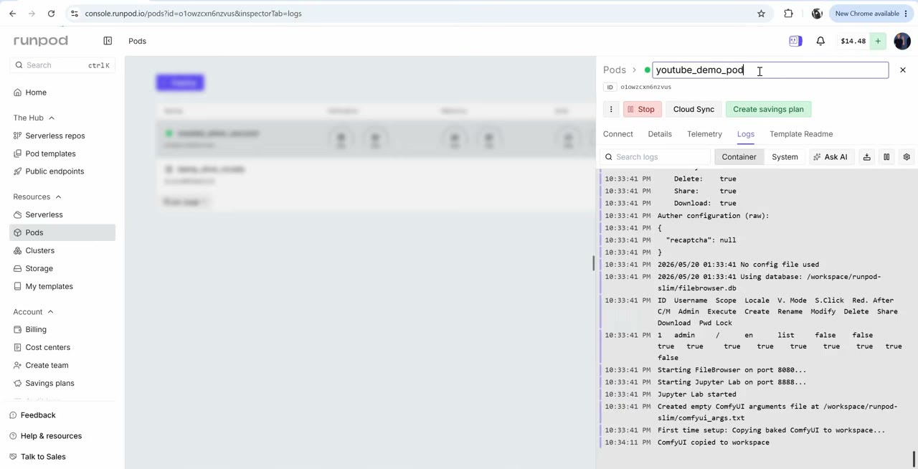
Task: Open Chrome menu three dots
Action: click(907, 14)
